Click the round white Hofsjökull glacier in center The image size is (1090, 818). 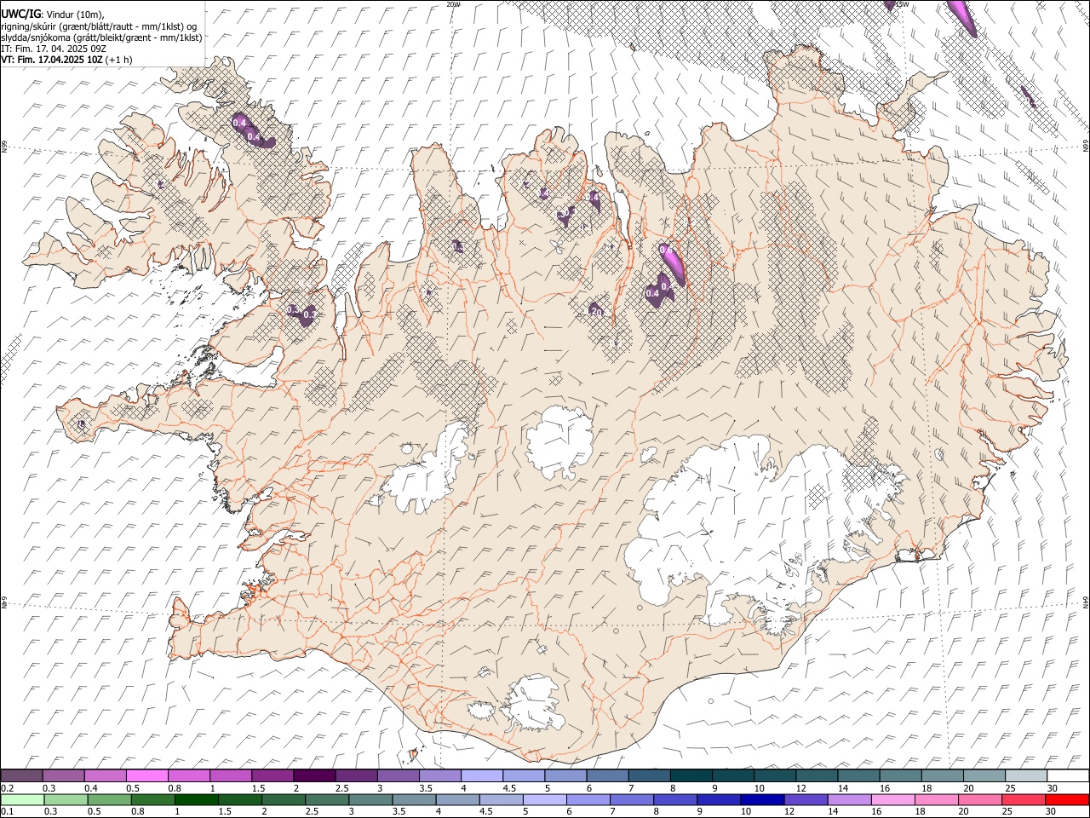pos(559,443)
